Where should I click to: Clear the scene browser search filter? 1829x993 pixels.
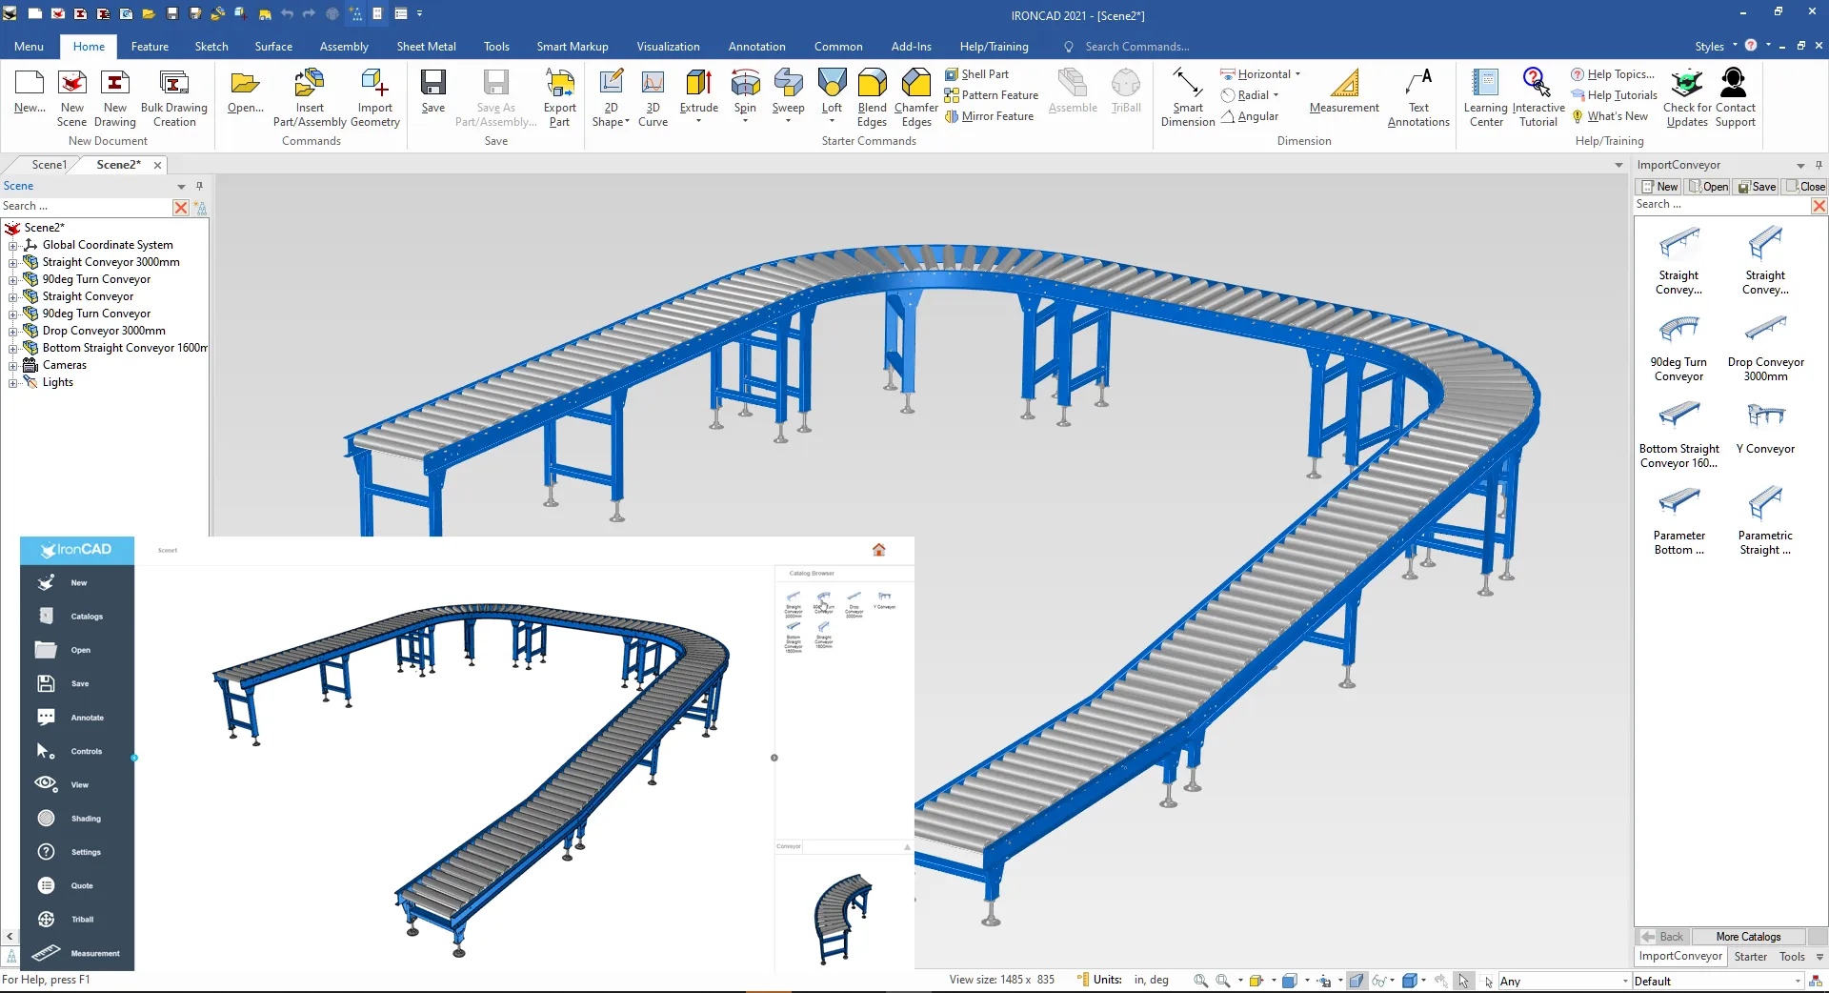(181, 207)
